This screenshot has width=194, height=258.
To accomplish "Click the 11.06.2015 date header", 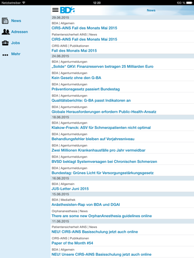I will pyautogui.click(x=122, y=221).
